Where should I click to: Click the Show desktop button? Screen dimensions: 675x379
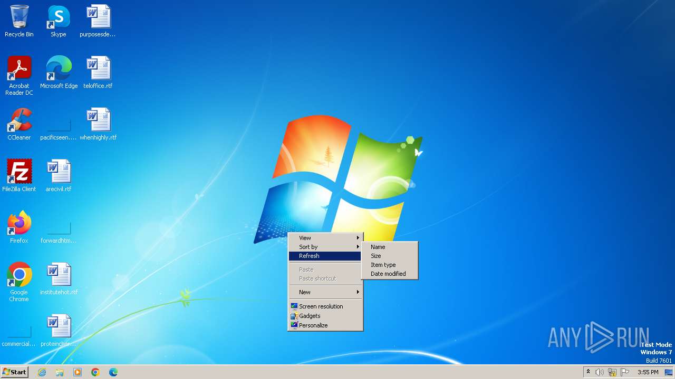669,372
